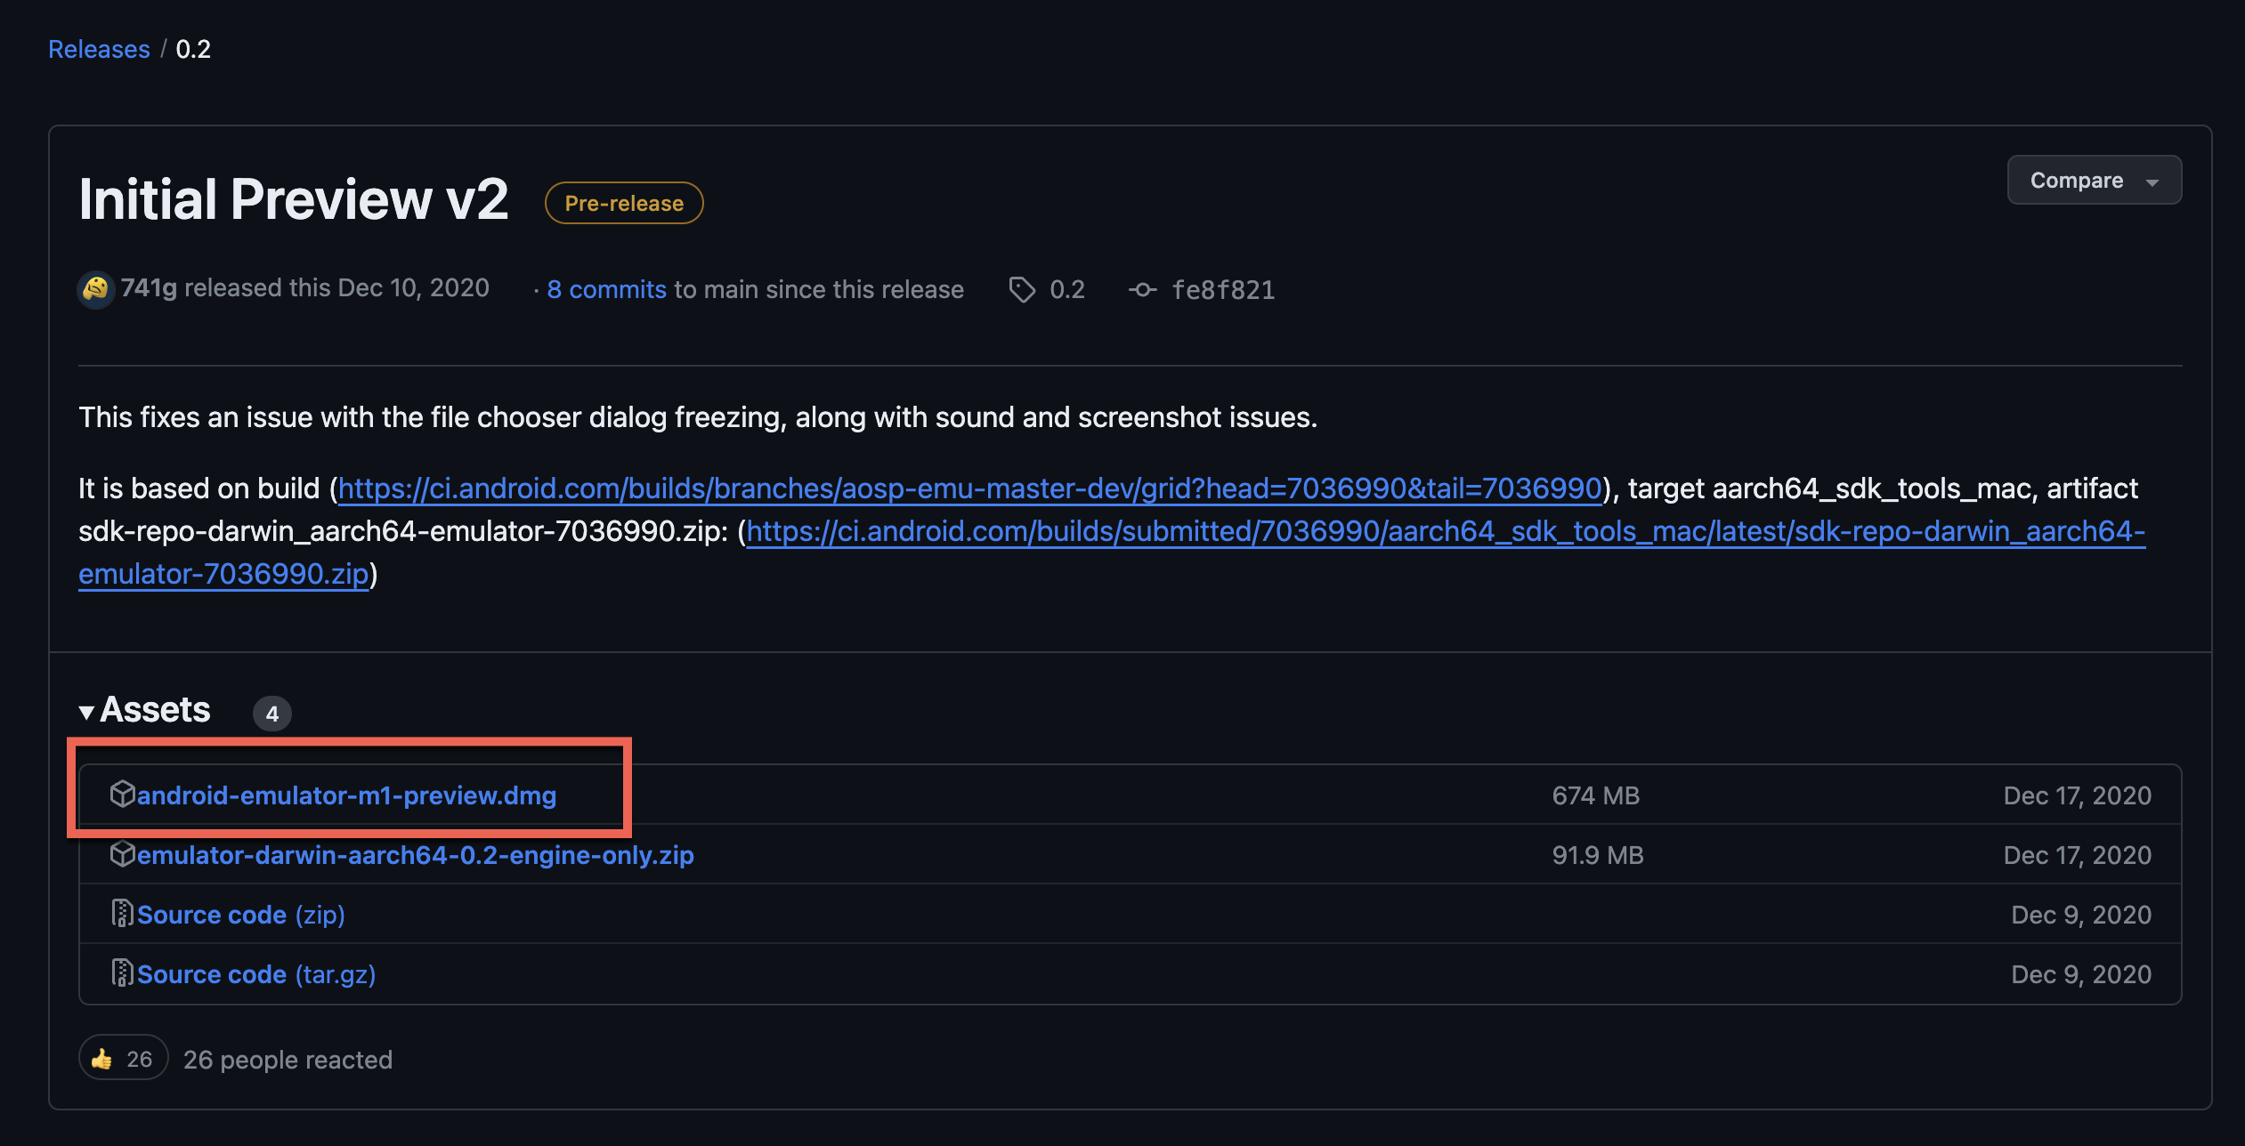The height and width of the screenshot is (1146, 2245).
Task: Click package icon beside android-emulator-m1-preview.dmg
Action: click(122, 794)
